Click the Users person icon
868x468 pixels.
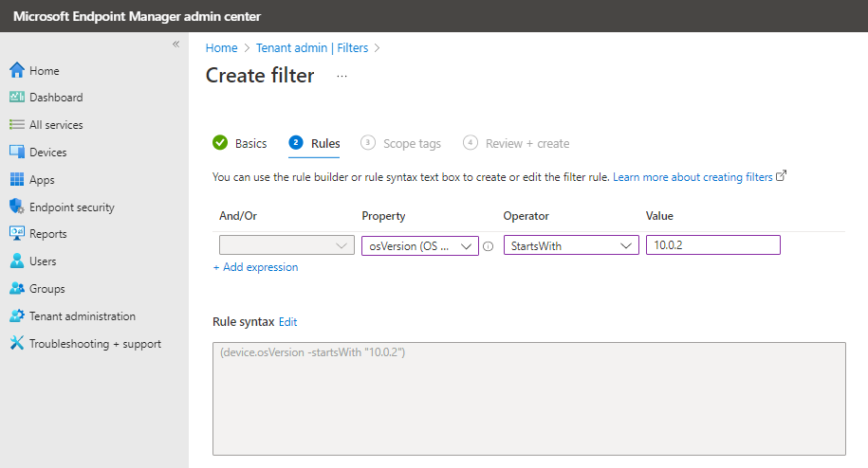17,261
